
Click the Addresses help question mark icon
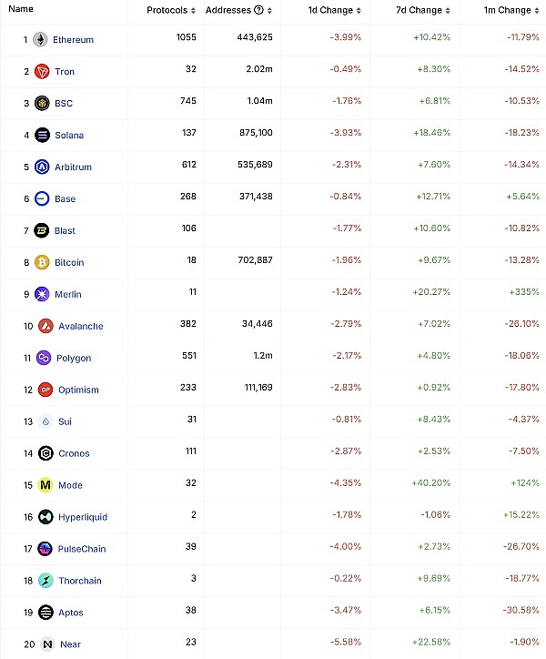click(x=259, y=11)
